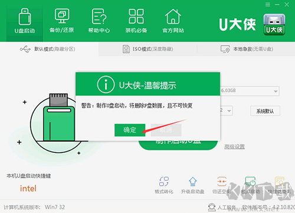Viewport: 295px width, 213px height.
Task: Switch to ISO模式(深度隐藏) tab
Action: 147,49
